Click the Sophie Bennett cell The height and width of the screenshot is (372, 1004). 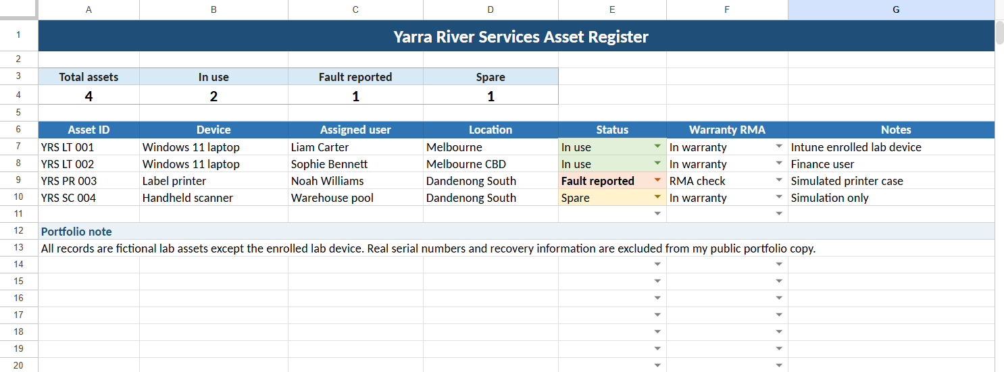pyautogui.click(x=356, y=163)
